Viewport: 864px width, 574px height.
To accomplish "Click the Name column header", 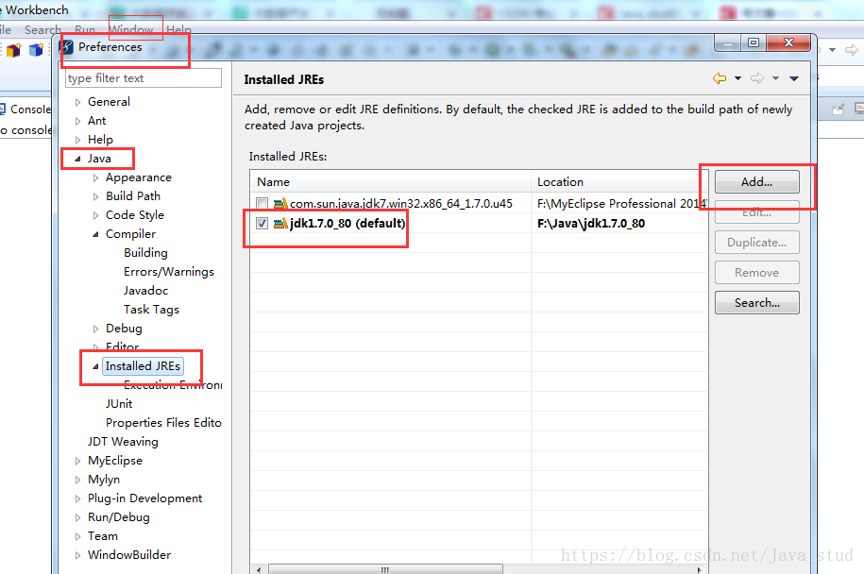I will (391, 182).
